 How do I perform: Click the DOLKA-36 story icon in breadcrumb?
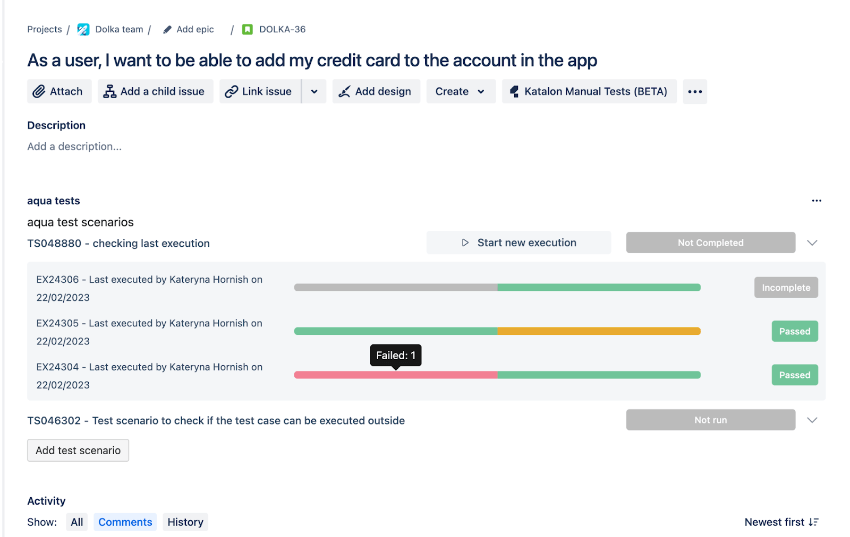click(x=248, y=30)
